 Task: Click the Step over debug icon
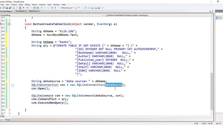[x=52, y=8]
